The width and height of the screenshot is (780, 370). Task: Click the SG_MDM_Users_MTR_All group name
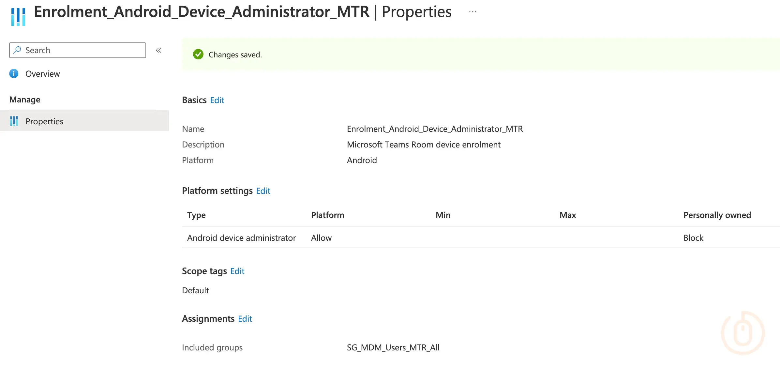click(x=393, y=347)
